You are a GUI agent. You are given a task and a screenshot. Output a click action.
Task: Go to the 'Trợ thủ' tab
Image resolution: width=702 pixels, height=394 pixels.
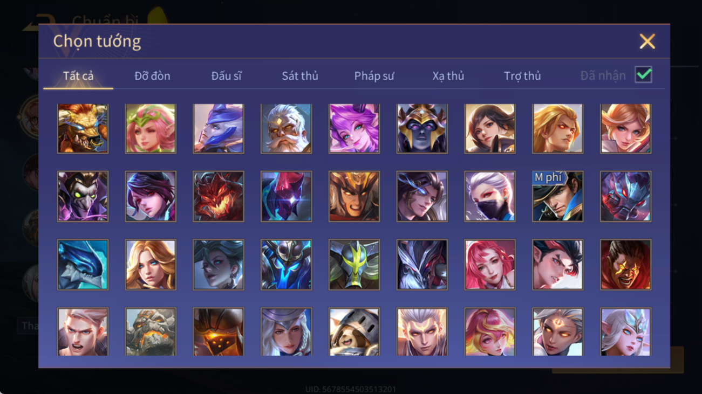pyautogui.click(x=522, y=76)
